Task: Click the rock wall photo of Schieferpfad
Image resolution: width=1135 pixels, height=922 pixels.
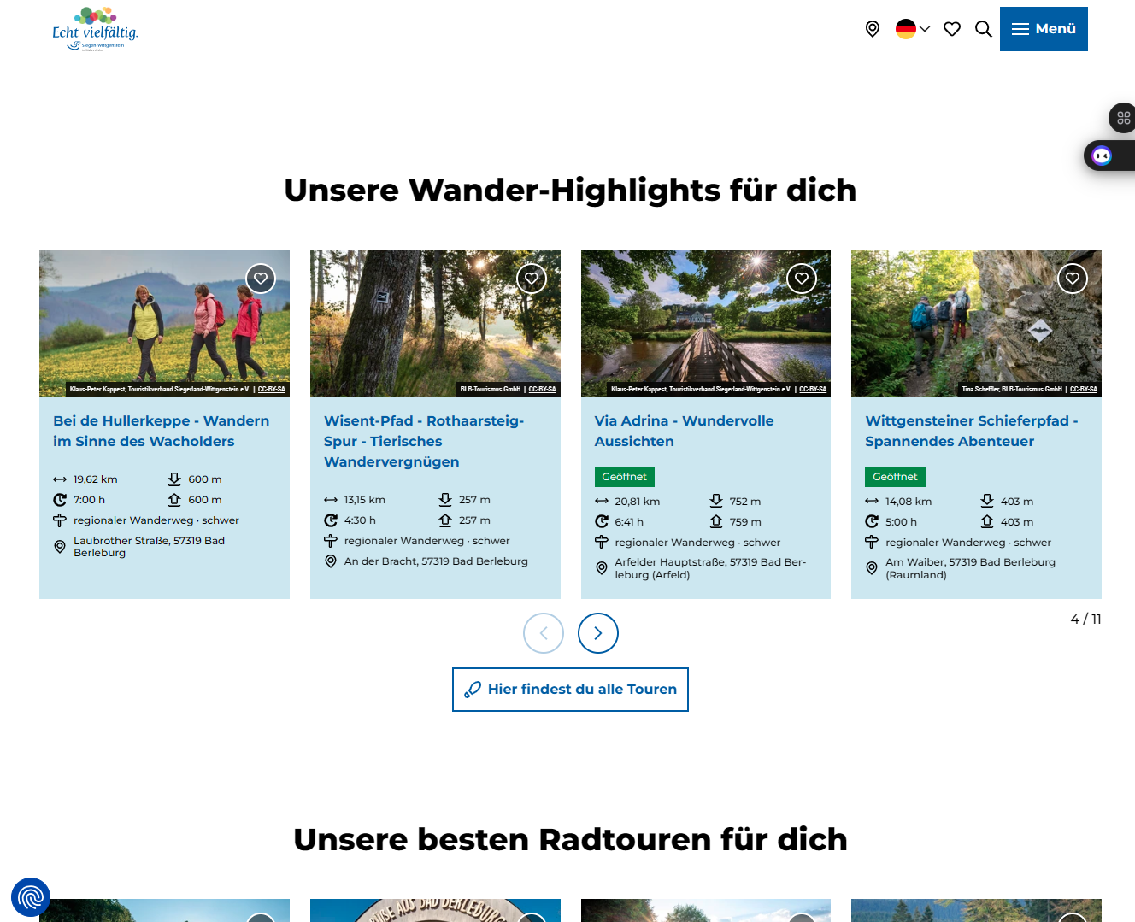Action: [976, 323]
